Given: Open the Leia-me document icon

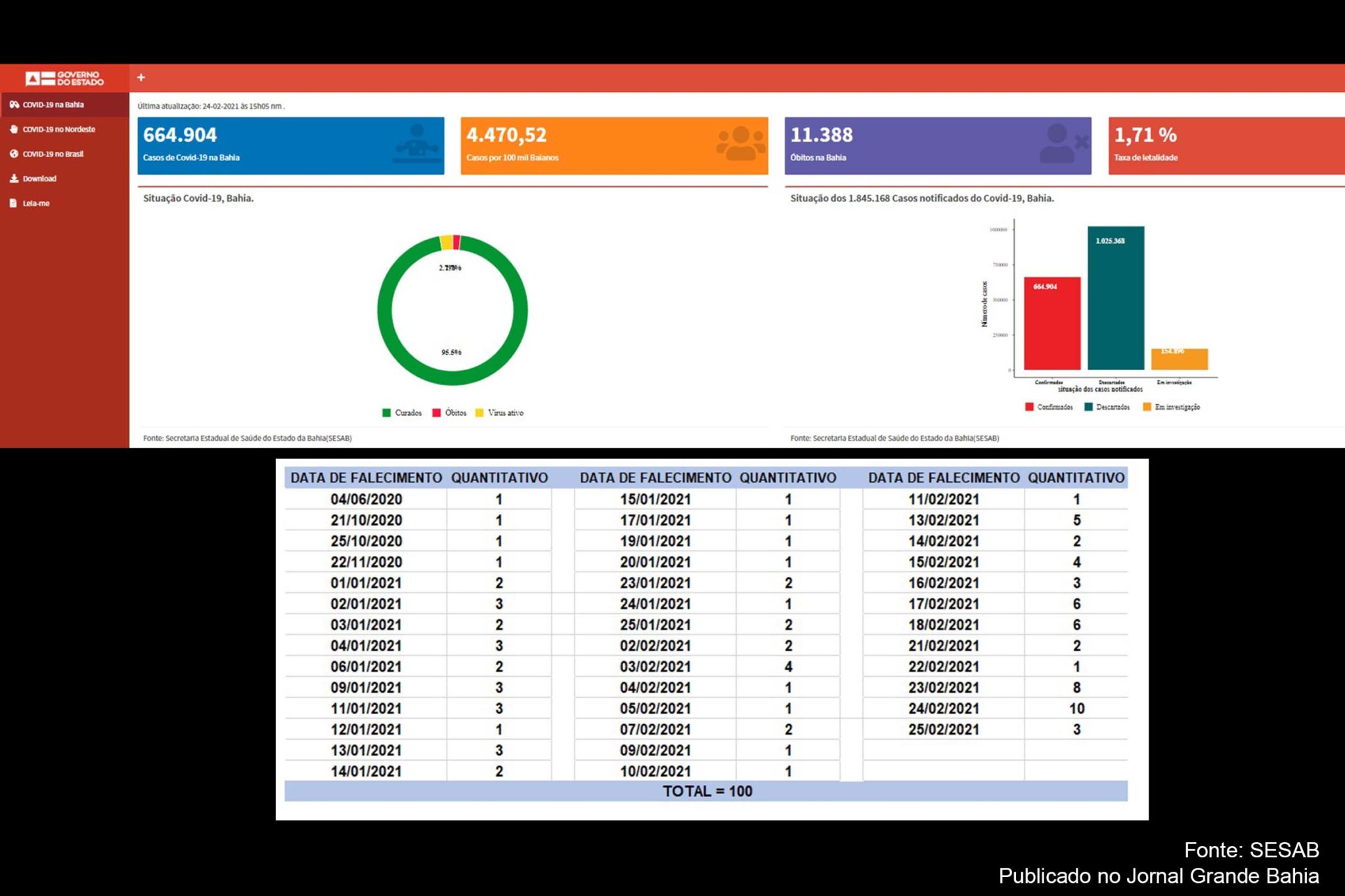Looking at the screenshot, I should (x=13, y=203).
